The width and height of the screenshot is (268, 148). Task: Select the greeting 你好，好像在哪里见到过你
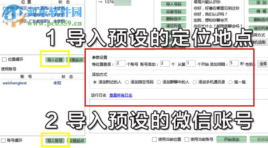point(217,8)
